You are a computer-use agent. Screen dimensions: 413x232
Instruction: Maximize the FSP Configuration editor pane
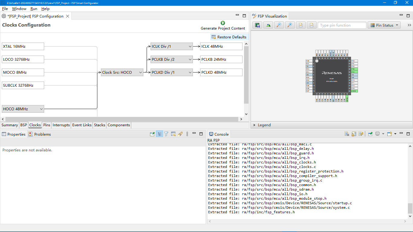click(244, 16)
